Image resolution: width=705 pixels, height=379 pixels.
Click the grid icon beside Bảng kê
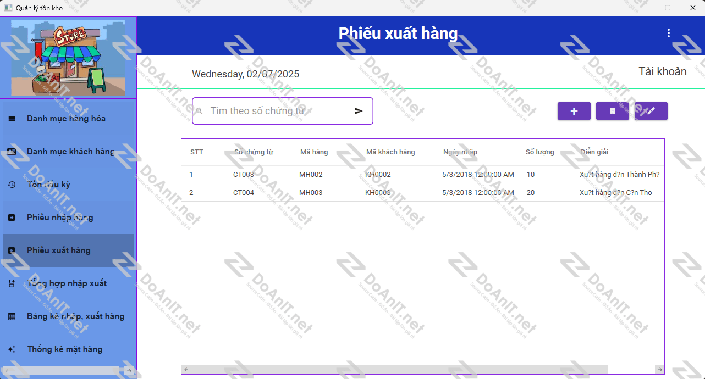pos(12,316)
